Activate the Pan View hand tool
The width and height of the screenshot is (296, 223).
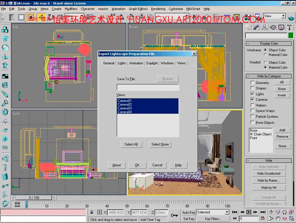click(x=278, y=219)
